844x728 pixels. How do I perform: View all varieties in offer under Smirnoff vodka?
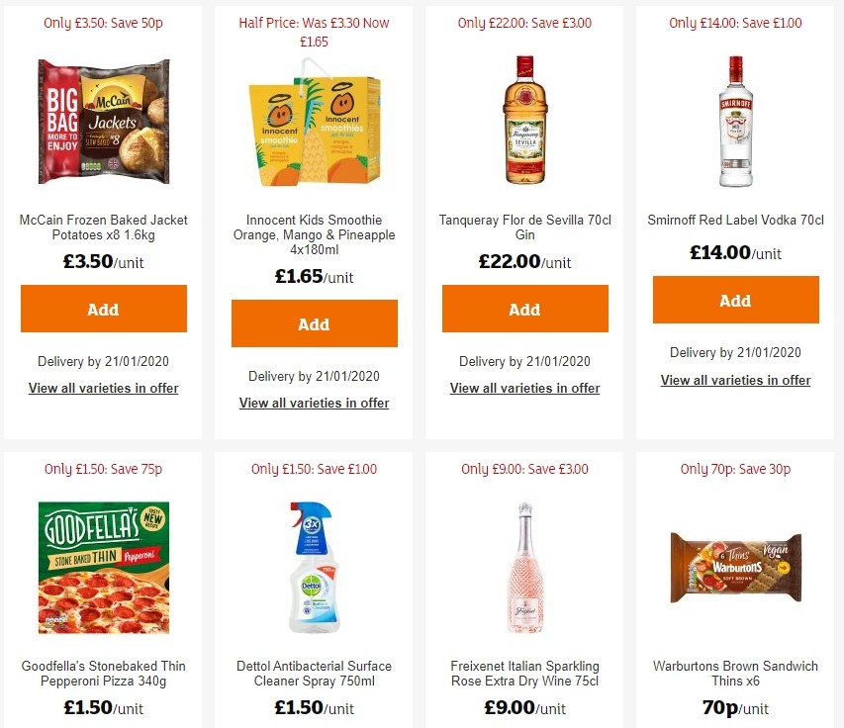[x=735, y=380]
